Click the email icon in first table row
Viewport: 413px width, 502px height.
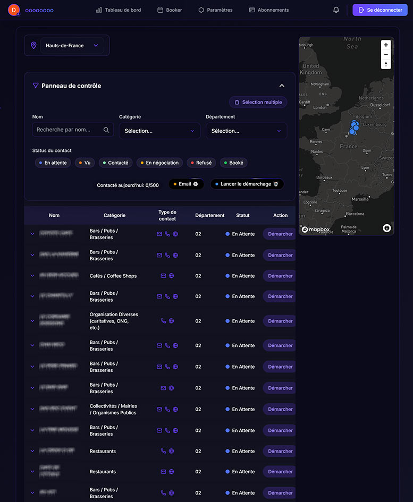click(x=159, y=234)
